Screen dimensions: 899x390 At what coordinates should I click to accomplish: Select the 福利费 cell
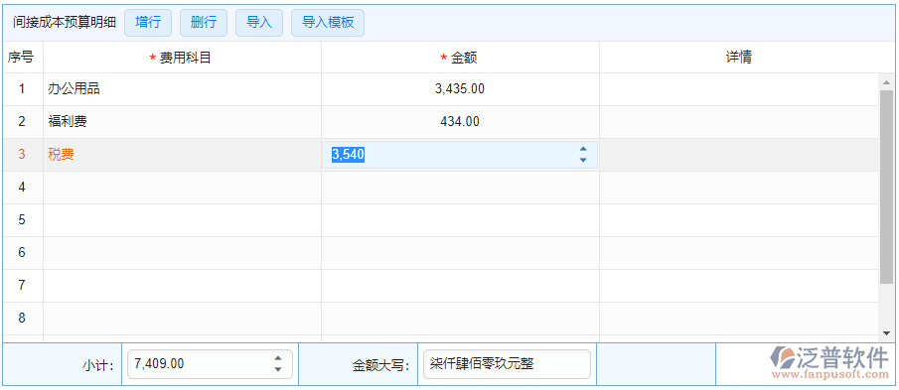(x=183, y=122)
